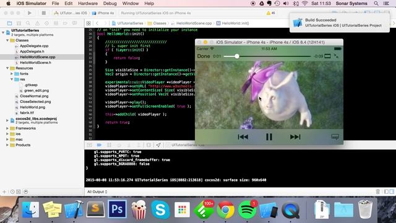Tap Done in the simulator video player
Image resolution: width=396 pixels, height=223 pixels.
point(204,56)
